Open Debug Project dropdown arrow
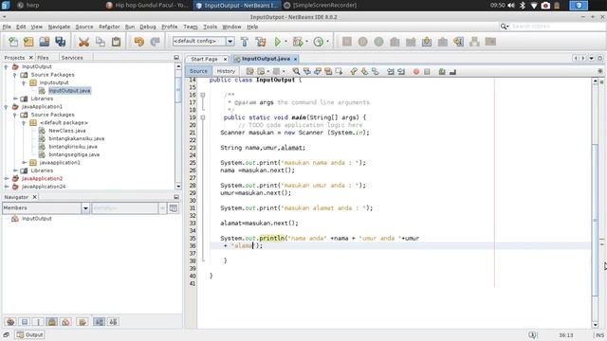This screenshot has height=341, width=607. 306,42
